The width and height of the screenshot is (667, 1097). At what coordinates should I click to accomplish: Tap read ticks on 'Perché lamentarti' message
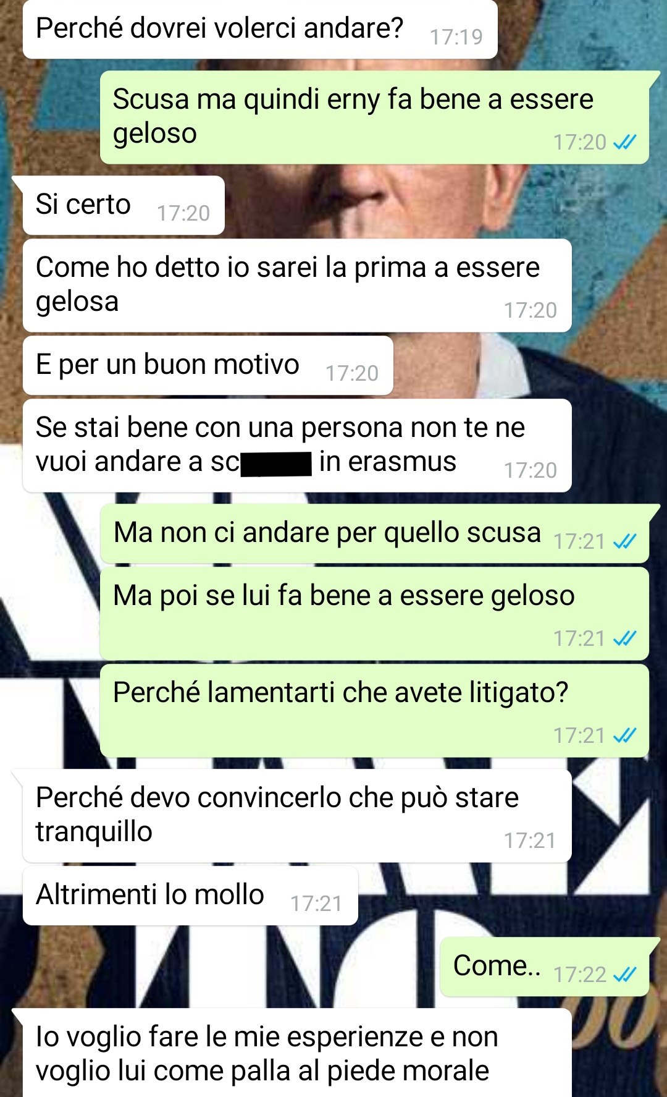624,735
